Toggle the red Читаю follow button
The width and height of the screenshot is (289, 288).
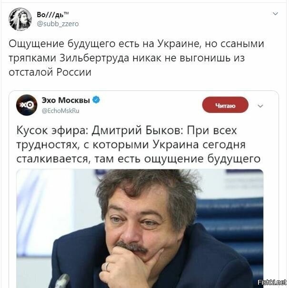point(225,105)
